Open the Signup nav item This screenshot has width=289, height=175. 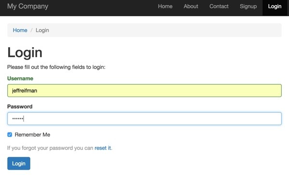click(x=248, y=6)
